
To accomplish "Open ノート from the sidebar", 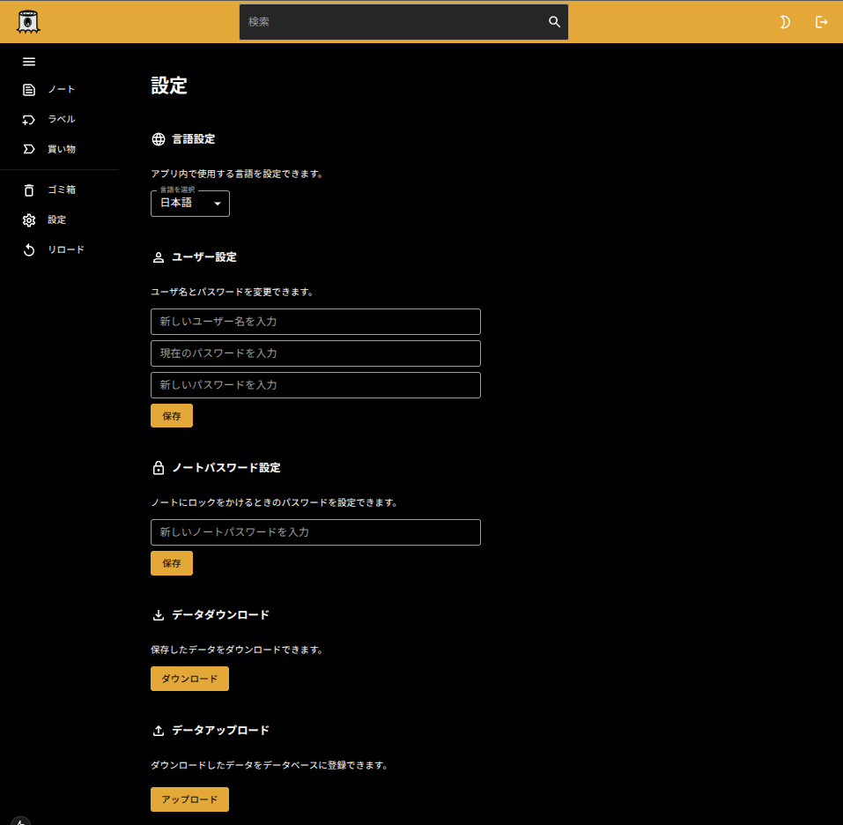I will [61, 90].
